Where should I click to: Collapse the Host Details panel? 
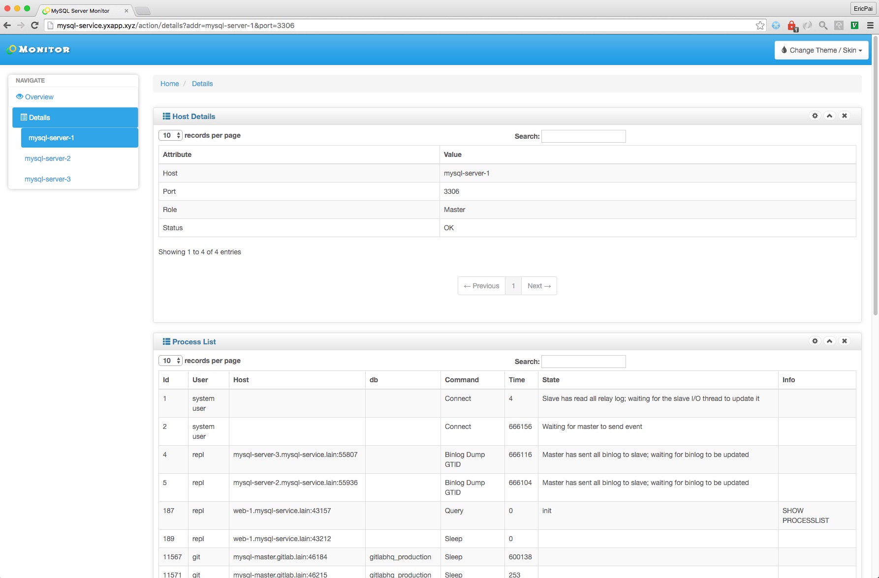click(x=830, y=116)
